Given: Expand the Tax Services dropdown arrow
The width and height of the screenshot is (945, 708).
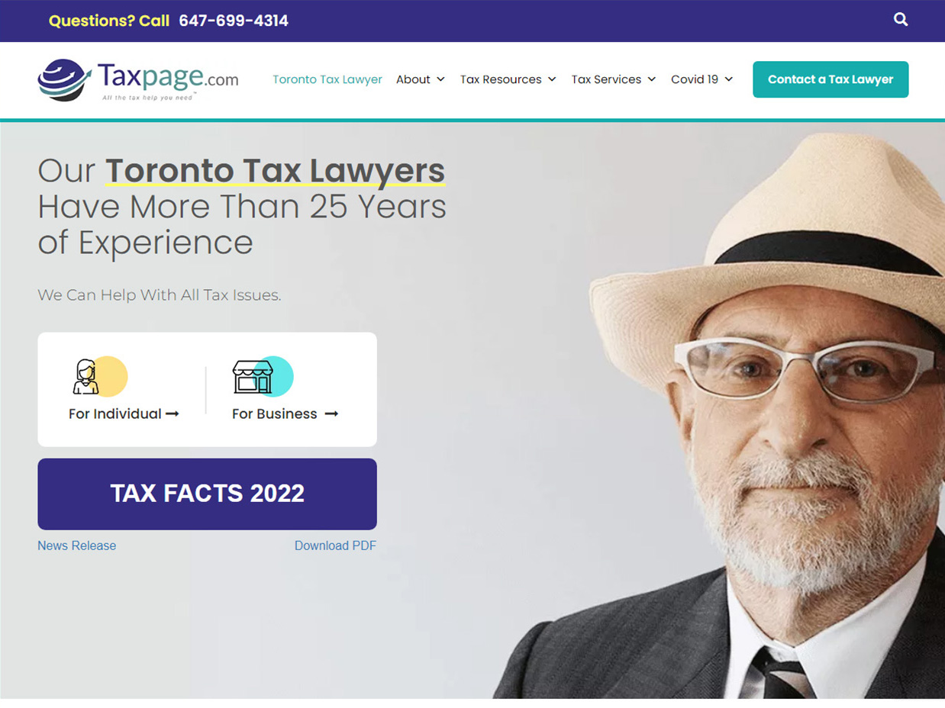Looking at the screenshot, I should 651,79.
